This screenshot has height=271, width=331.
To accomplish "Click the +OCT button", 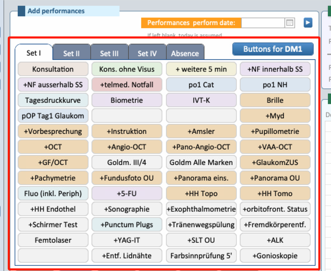I will (53, 147).
